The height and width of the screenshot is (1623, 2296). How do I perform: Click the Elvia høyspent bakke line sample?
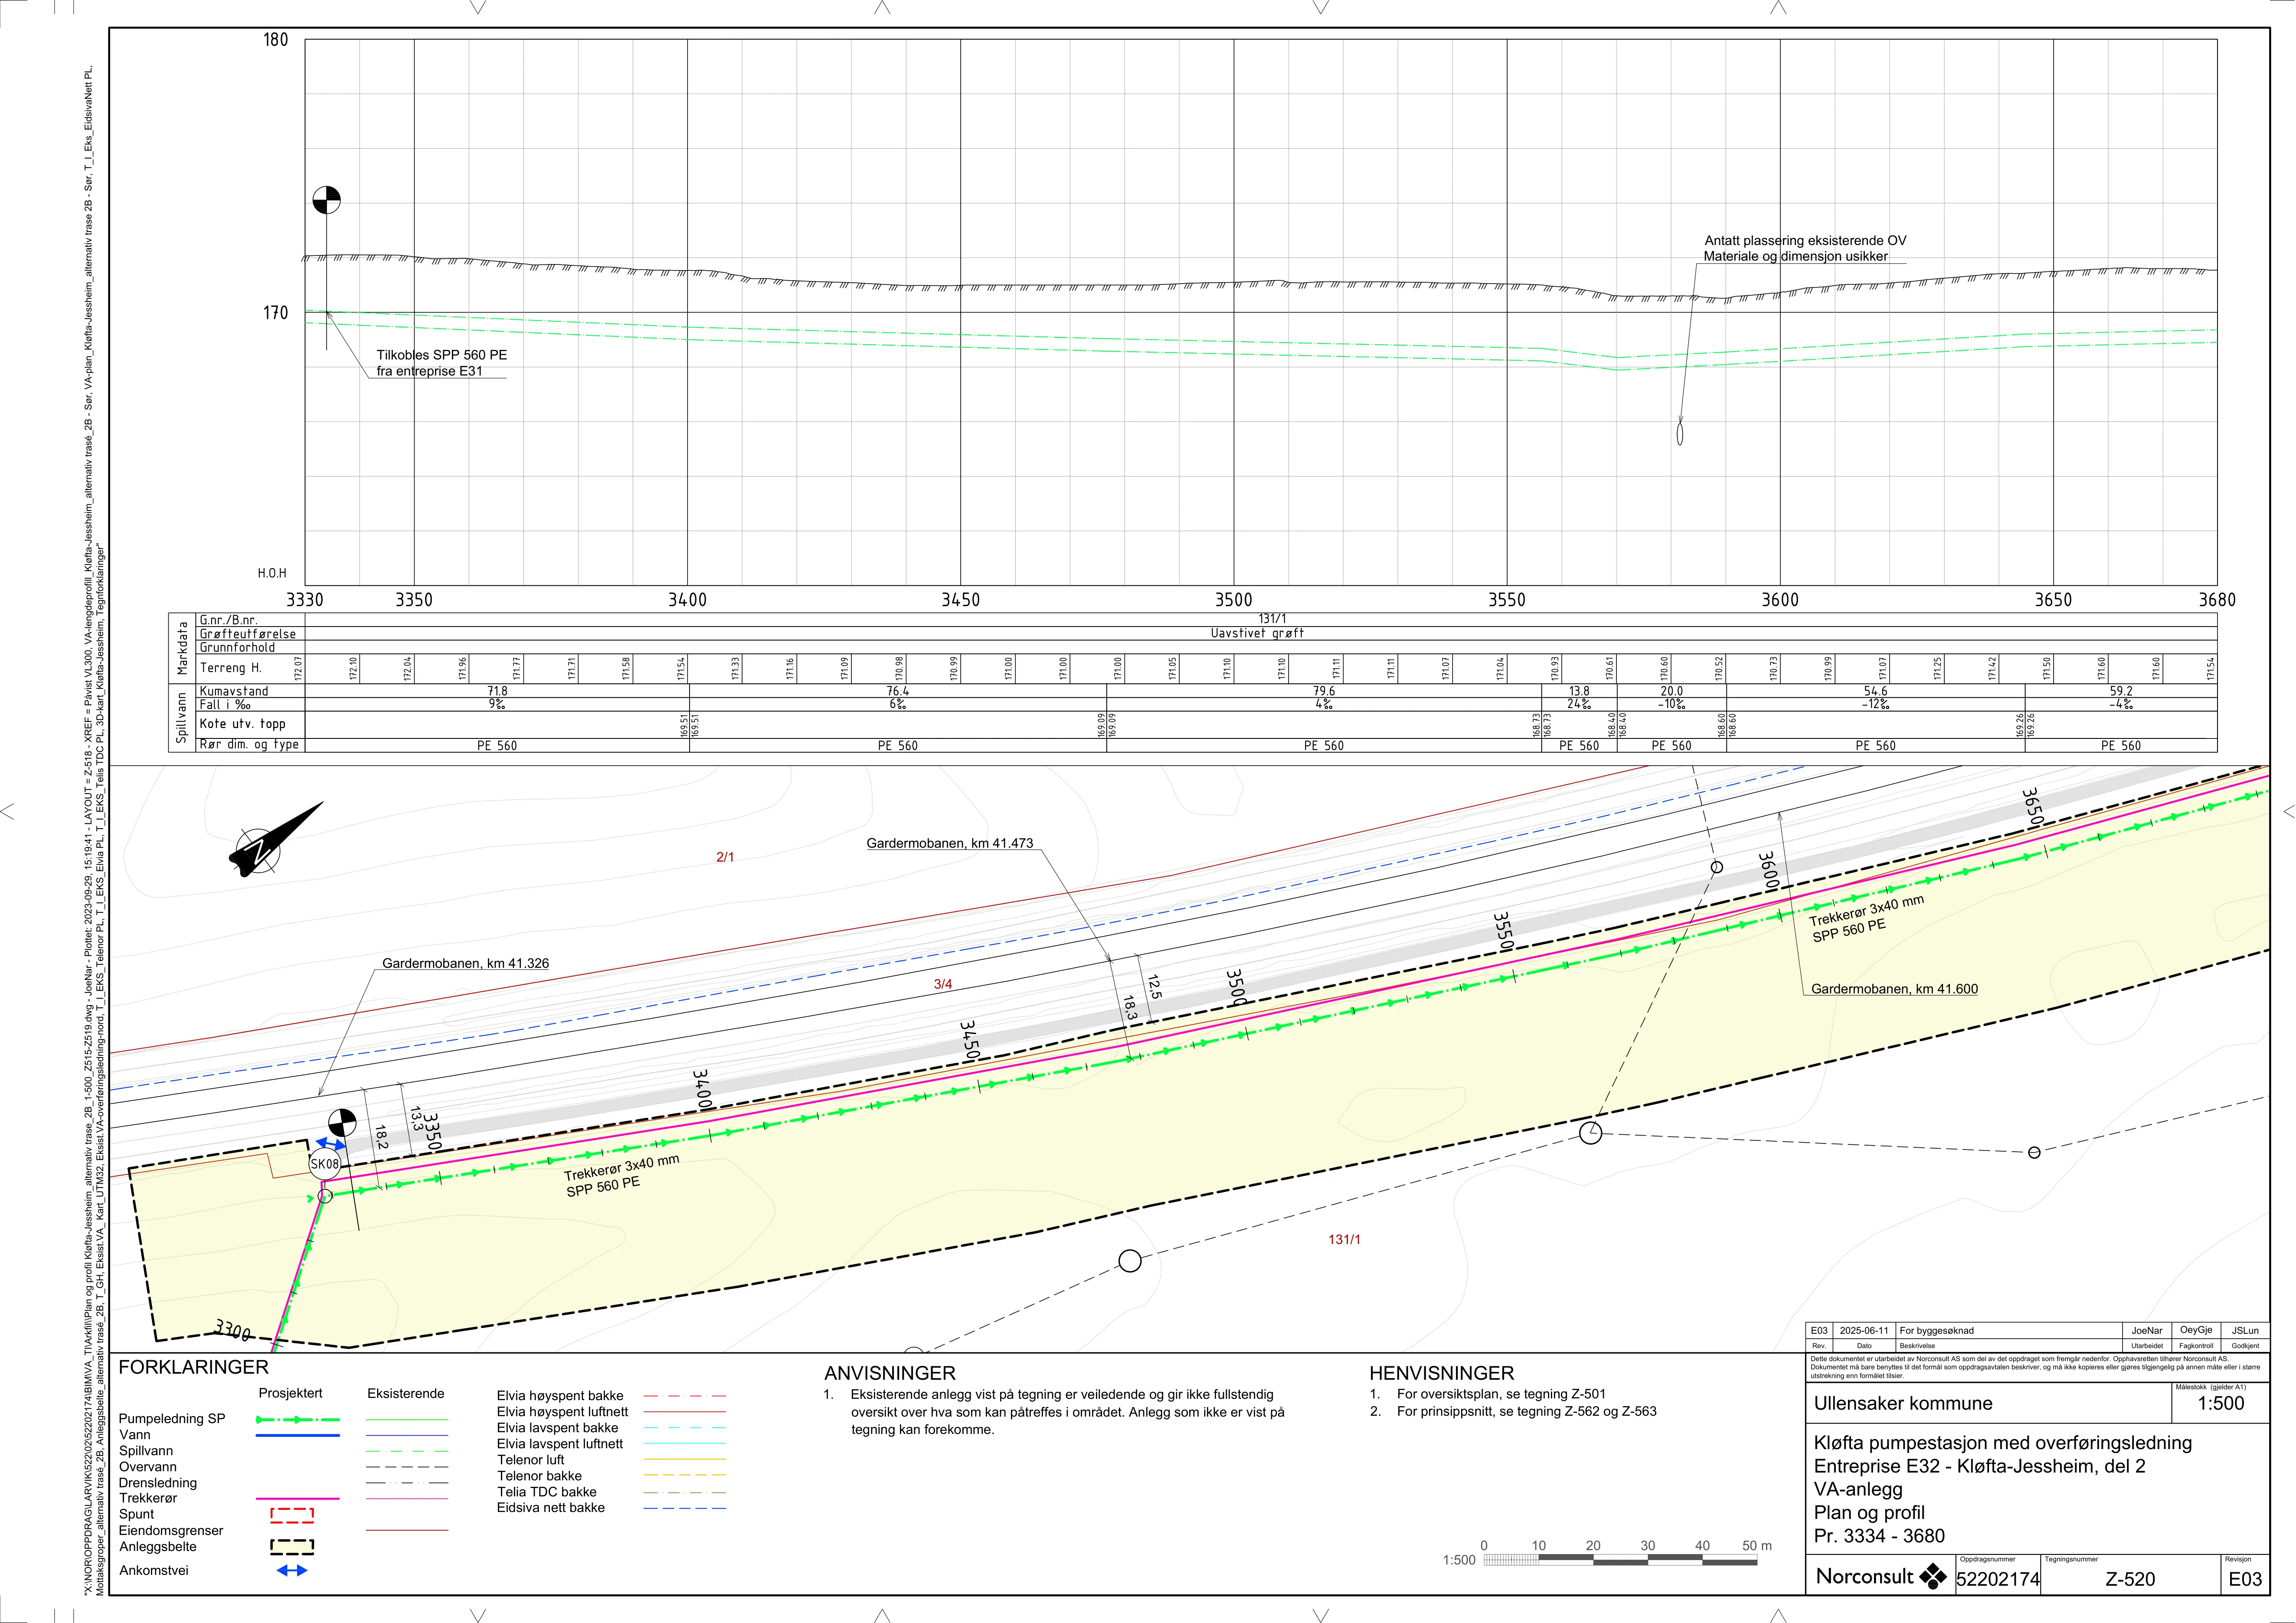pos(685,1396)
